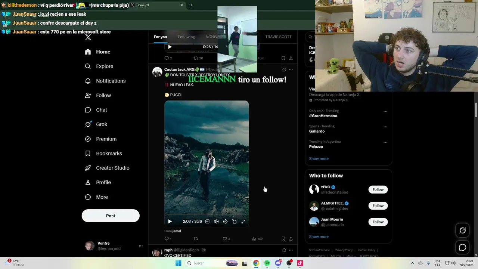Open Grok from the sidebar

point(96,124)
